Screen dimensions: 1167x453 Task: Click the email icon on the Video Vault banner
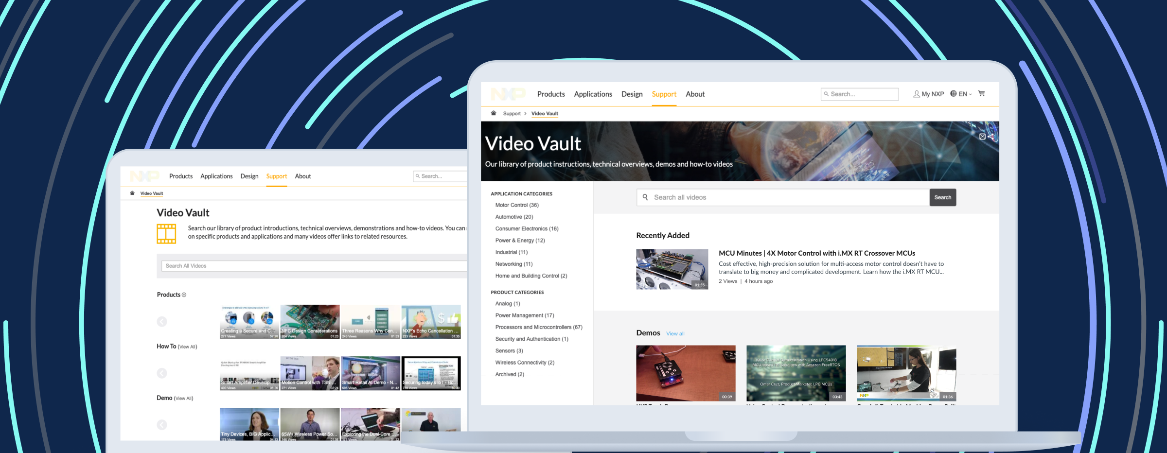coord(982,137)
